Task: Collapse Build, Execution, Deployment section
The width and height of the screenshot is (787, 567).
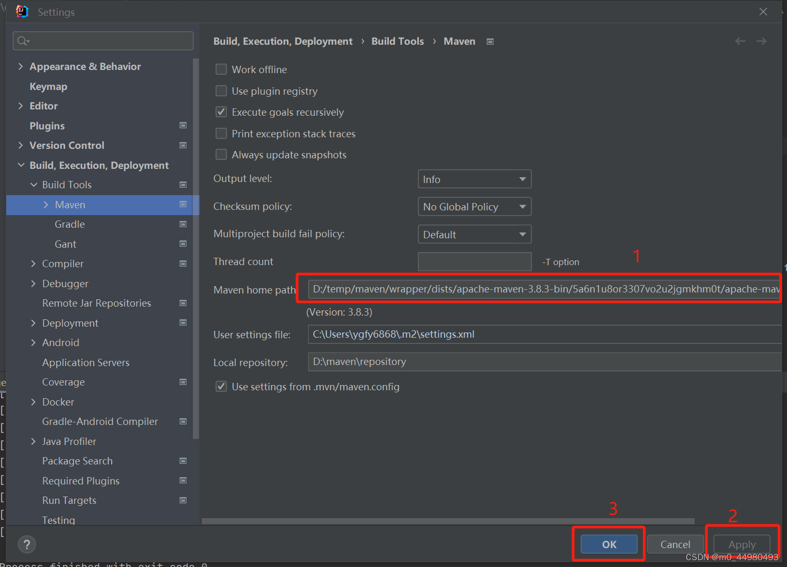Action: (21, 165)
